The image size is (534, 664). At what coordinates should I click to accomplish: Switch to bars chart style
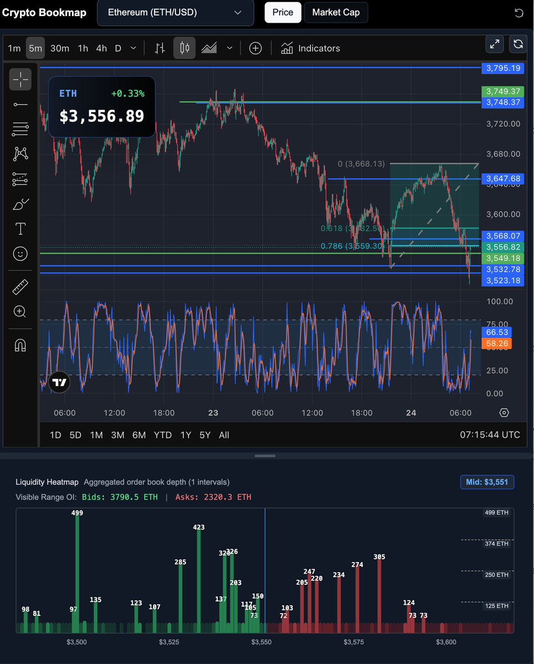point(160,48)
